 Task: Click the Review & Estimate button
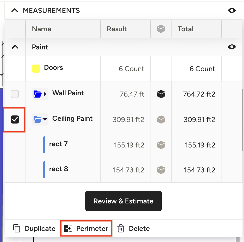point(124,201)
